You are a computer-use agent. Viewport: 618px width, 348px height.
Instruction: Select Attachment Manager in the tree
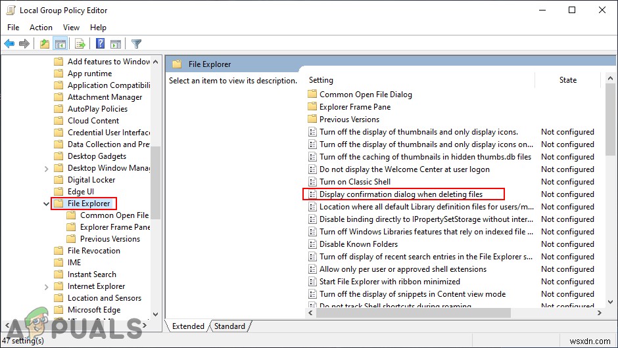click(x=105, y=97)
